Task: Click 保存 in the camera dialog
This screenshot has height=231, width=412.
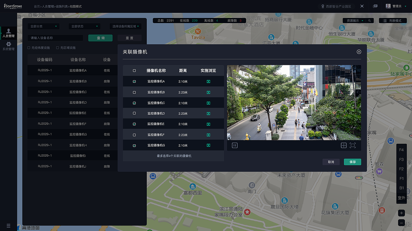Action: [x=352, y=162]
